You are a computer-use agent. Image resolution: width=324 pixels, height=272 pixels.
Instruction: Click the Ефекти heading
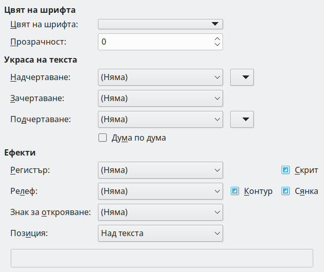(20, 152)
